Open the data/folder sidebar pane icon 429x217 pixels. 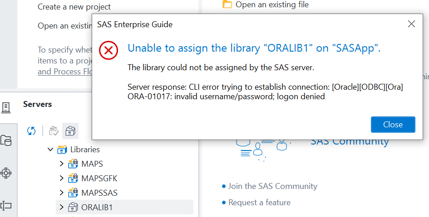click(6, 140)
